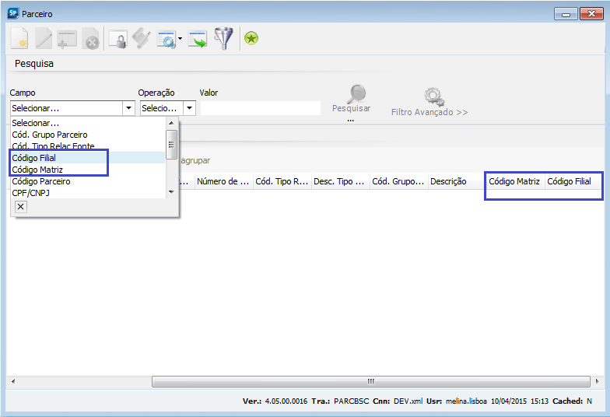Click the DEV.xml connection status text
Viewport: 610px width, 417px height.
[x=408, y=401]
